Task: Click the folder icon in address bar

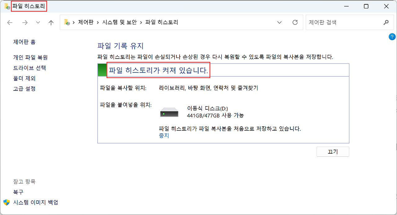Action: tap(67, 22)
